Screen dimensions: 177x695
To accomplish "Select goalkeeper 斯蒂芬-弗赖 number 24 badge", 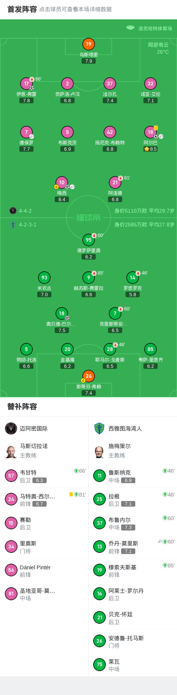I will [x=88, y=376].
